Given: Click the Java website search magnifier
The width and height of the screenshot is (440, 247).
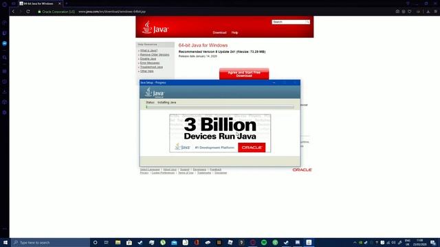Looking at the screenshot, I should click(308, 22).
